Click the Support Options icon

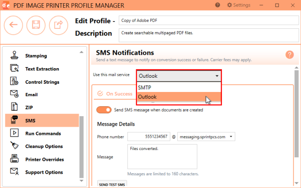click(x=15, y=172)
